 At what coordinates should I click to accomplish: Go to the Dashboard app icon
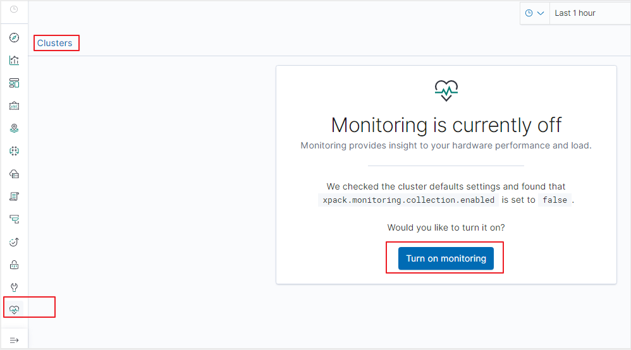tap(14, 83)
